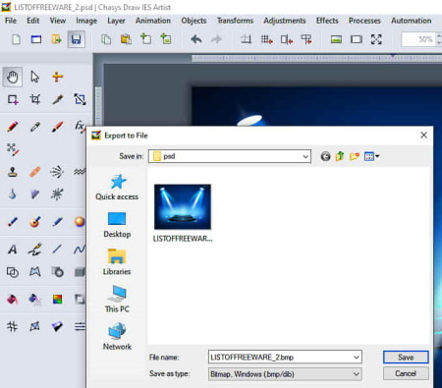
Task: Select the add selection rectangle tool
Action: (x=13, y=99)
